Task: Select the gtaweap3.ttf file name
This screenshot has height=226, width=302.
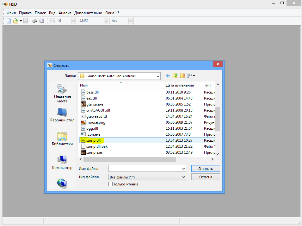Action: coord(97,116)
